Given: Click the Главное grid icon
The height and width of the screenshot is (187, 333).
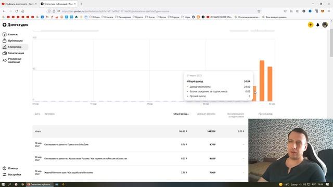Looking at the screenshot, I should 5,34.
